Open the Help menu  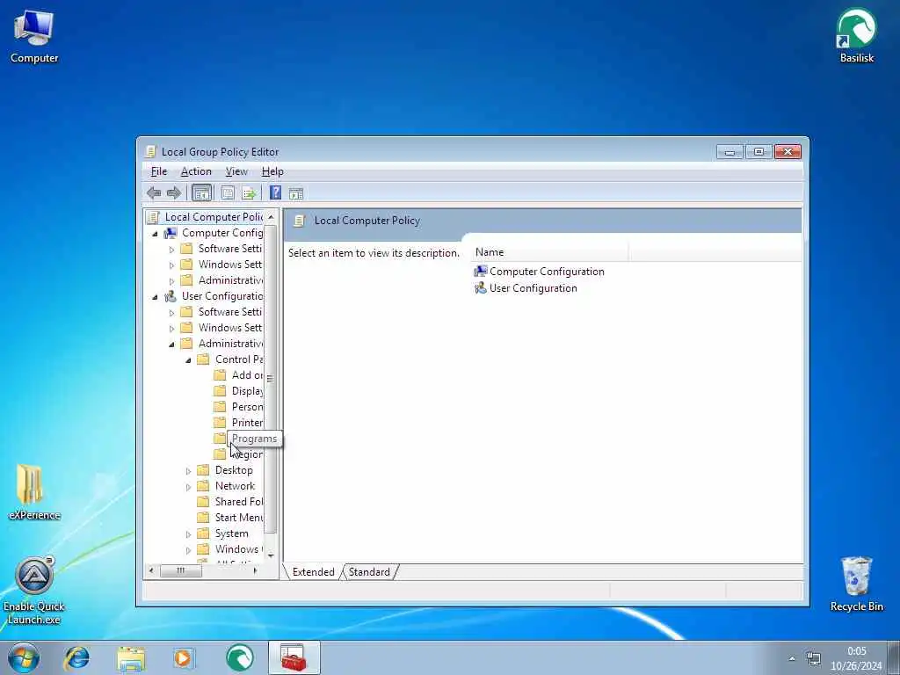[272, 171]
